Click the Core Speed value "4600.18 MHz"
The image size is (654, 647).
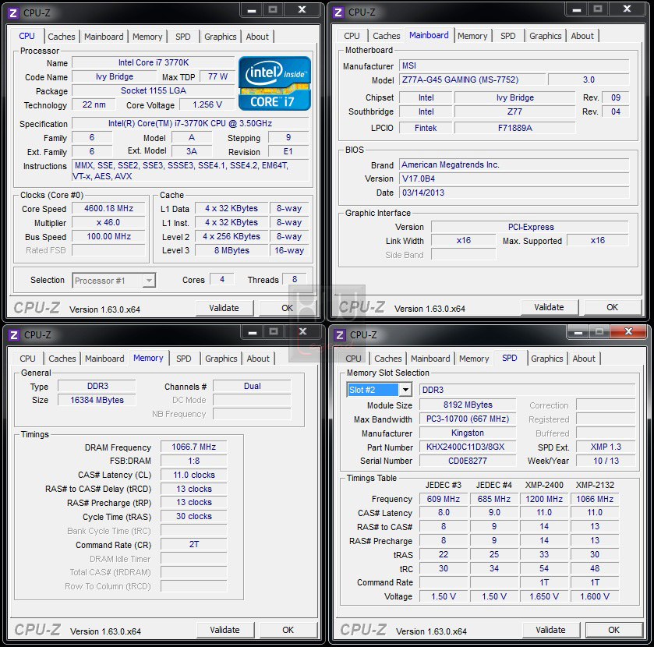109,209
